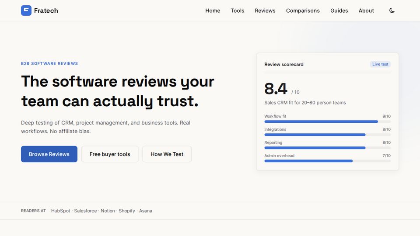
Task: Select the Guides nav item
Action: pyautogui.click(x=339, y=10)
